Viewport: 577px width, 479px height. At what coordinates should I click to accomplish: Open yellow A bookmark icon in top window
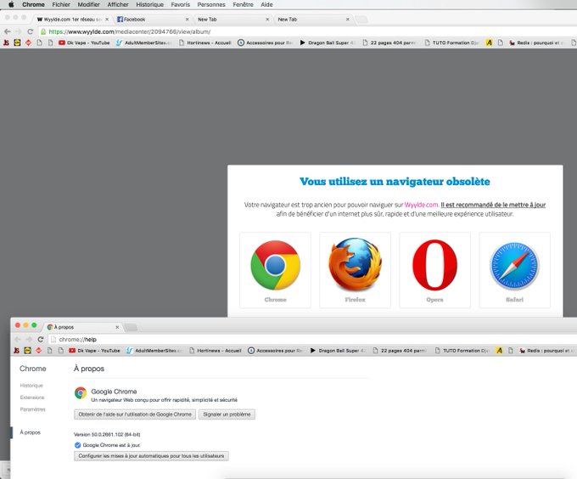[x=489, y=42]
